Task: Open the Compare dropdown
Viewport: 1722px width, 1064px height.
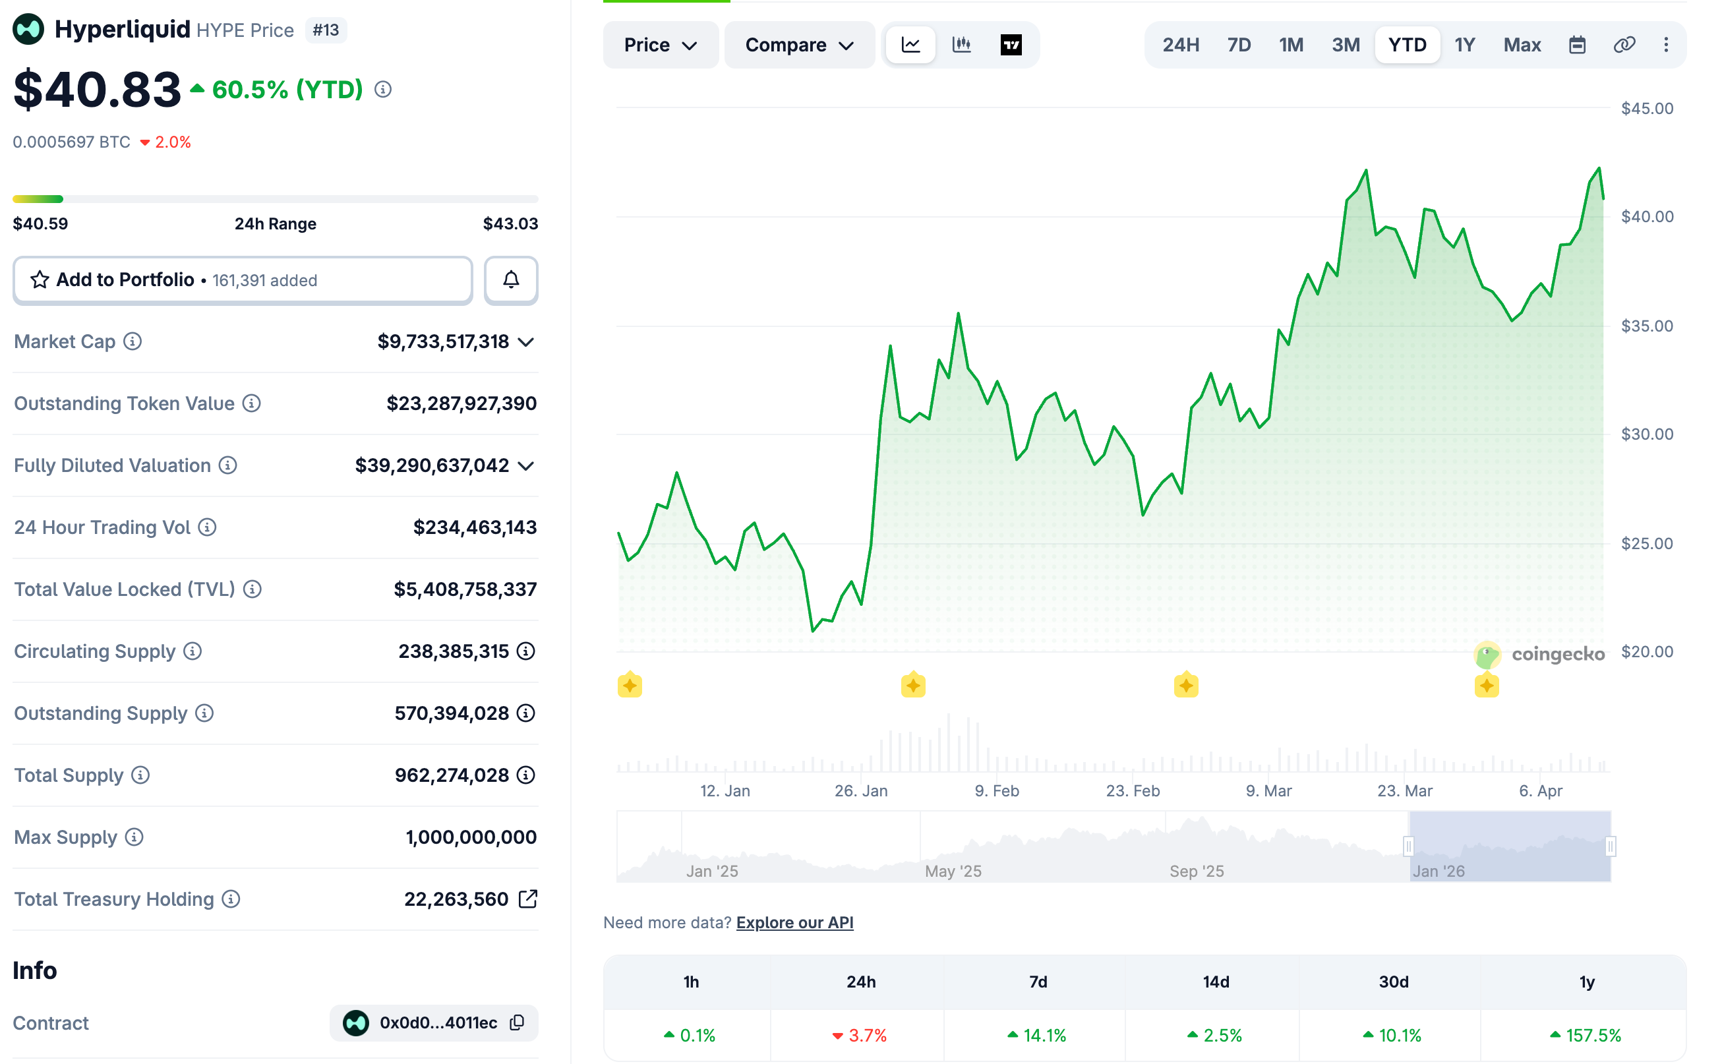Action: 799,45
